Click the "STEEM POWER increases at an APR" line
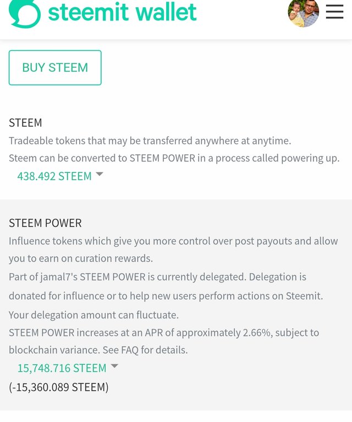Image resolution: width=352 pixels, height=422 pixels. [x=163, y=333]
